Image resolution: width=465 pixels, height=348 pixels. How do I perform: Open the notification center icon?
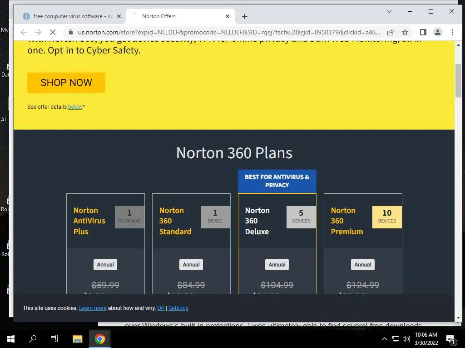[x=450, y=339]
